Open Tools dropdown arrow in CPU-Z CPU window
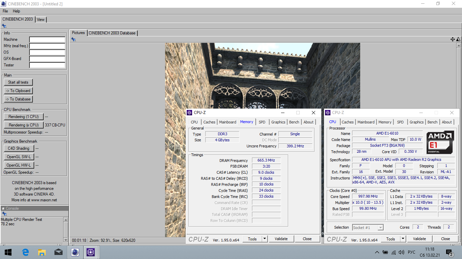 tap(403, 239)
